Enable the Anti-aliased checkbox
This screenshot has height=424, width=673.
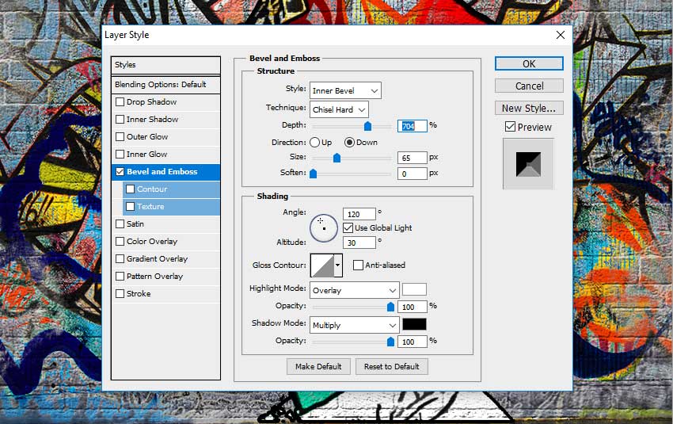tap(359, 265)
